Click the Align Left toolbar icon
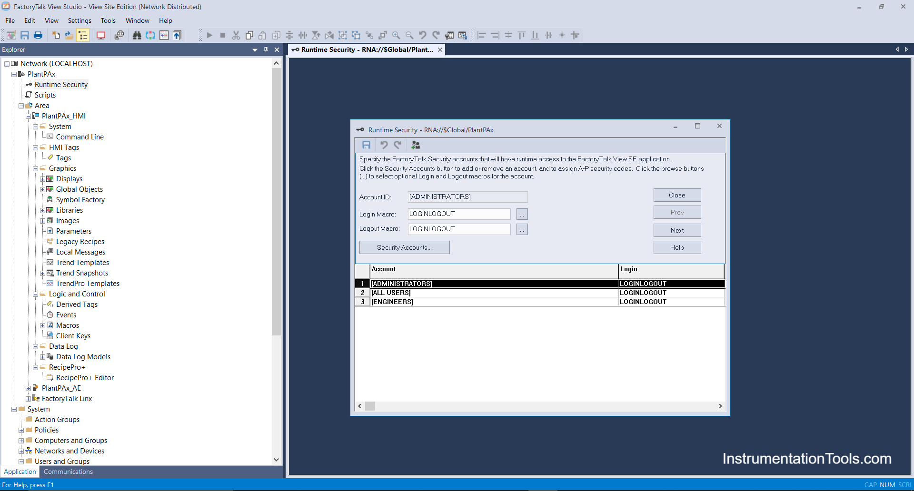The width and height of the screenshot is (914, 491). (x=482, y=35)
